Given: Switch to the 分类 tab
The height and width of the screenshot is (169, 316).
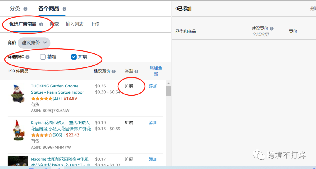Looking at the screenshot, I should [15, 9].
